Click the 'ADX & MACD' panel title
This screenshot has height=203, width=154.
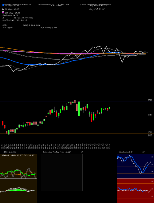pos(10,152)
